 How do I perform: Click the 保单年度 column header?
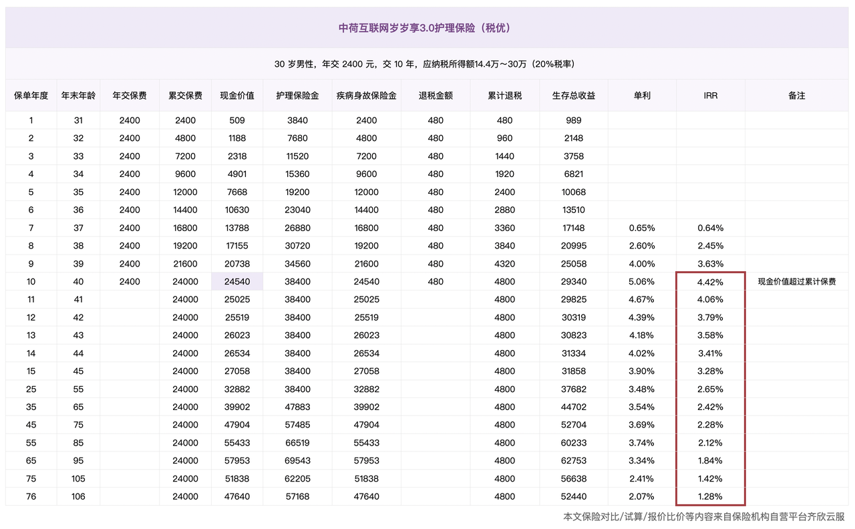pos(31,96)
